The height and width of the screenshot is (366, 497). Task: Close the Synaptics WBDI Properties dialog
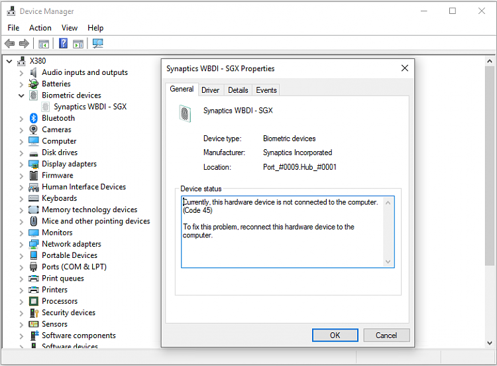404,68
